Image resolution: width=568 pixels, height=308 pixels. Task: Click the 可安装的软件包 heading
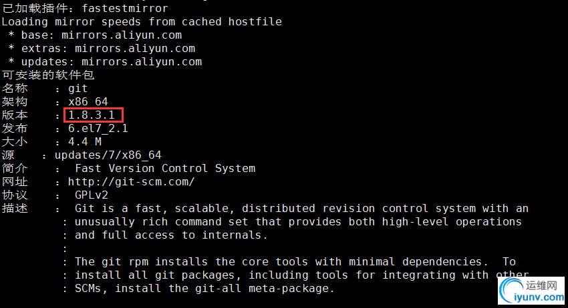click(48, 75)
